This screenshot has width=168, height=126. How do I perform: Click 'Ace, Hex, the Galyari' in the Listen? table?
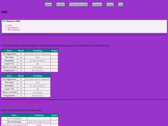pos(37,61)
